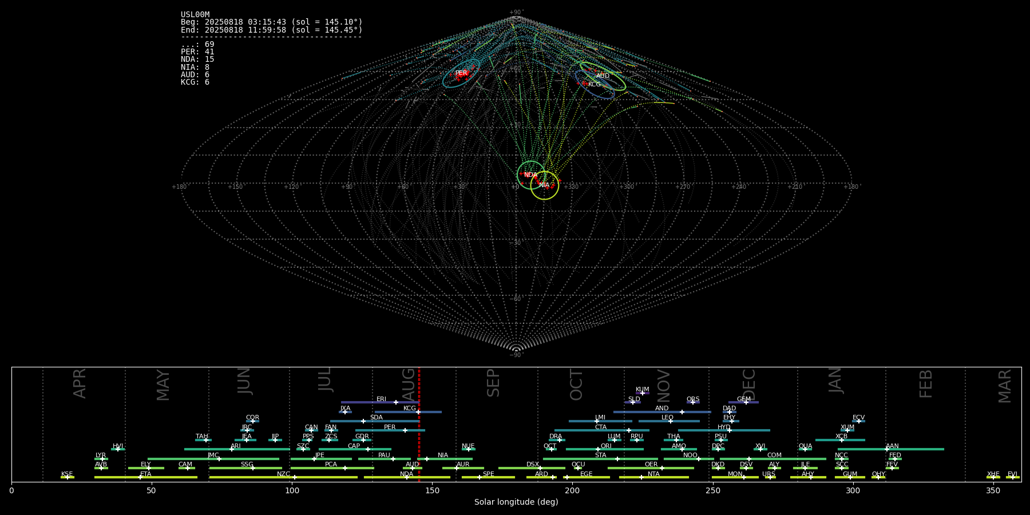Click the ARI shower label in timeline
The height and width of the screenshot is (515, 1030).
tap(236, 446)
